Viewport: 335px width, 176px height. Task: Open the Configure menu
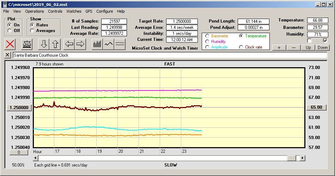[105, 11]
